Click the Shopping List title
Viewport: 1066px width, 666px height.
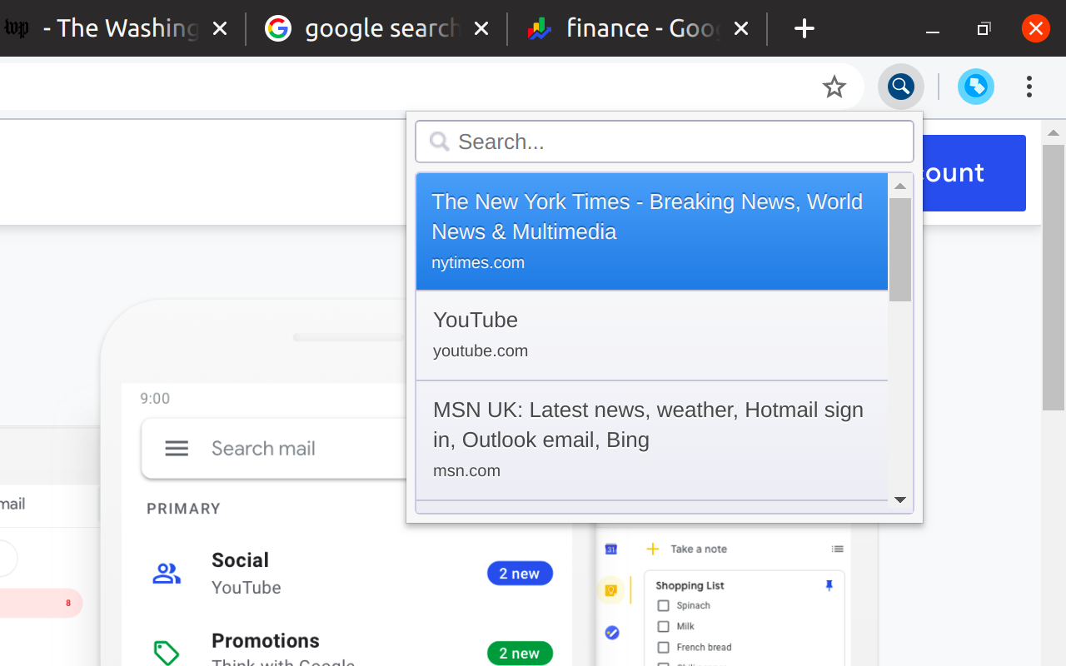pos(690,586)
